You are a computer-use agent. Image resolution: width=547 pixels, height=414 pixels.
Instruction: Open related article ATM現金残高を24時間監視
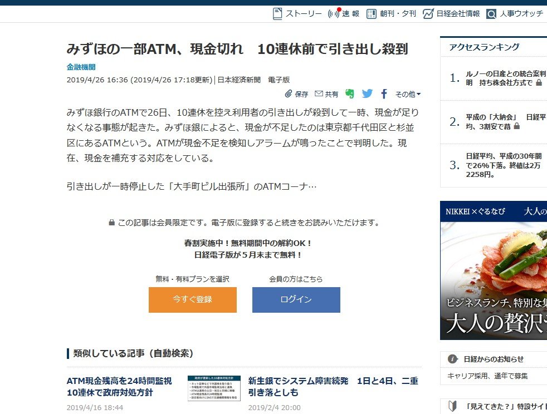tap(119, 387)
